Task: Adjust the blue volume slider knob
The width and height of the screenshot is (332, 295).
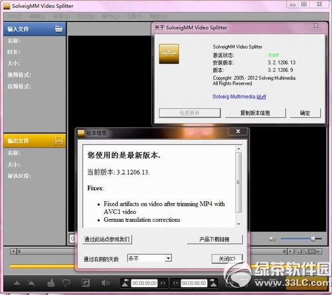Action: [x=313, y=239]
